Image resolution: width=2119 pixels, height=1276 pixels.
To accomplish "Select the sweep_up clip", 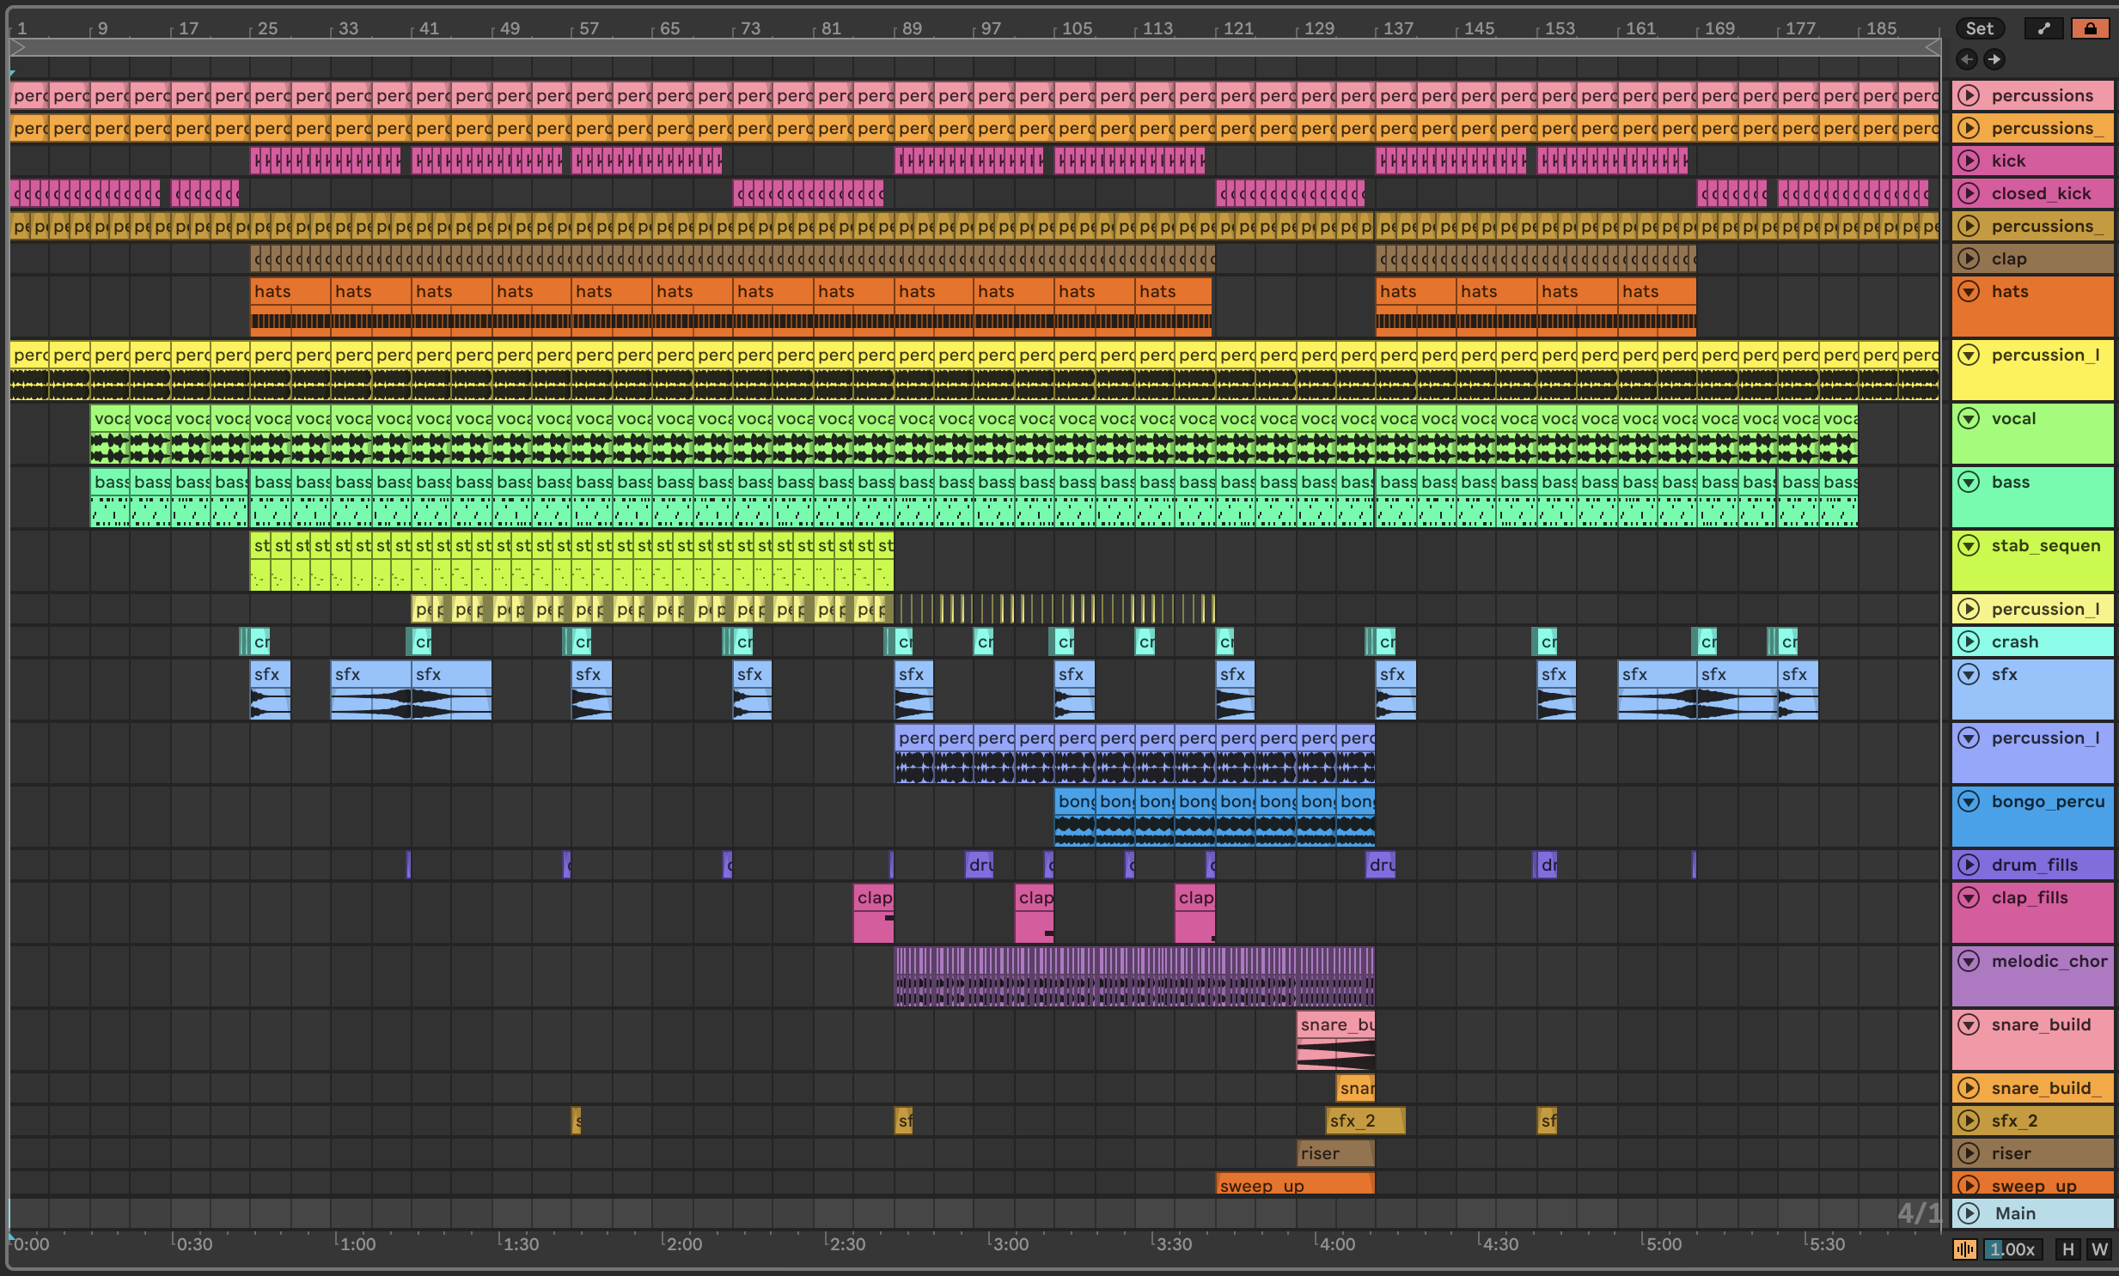I will pyautogui.click(x=1294, y=1185).
